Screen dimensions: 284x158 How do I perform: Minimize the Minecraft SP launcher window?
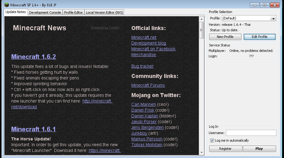[255, 5]
